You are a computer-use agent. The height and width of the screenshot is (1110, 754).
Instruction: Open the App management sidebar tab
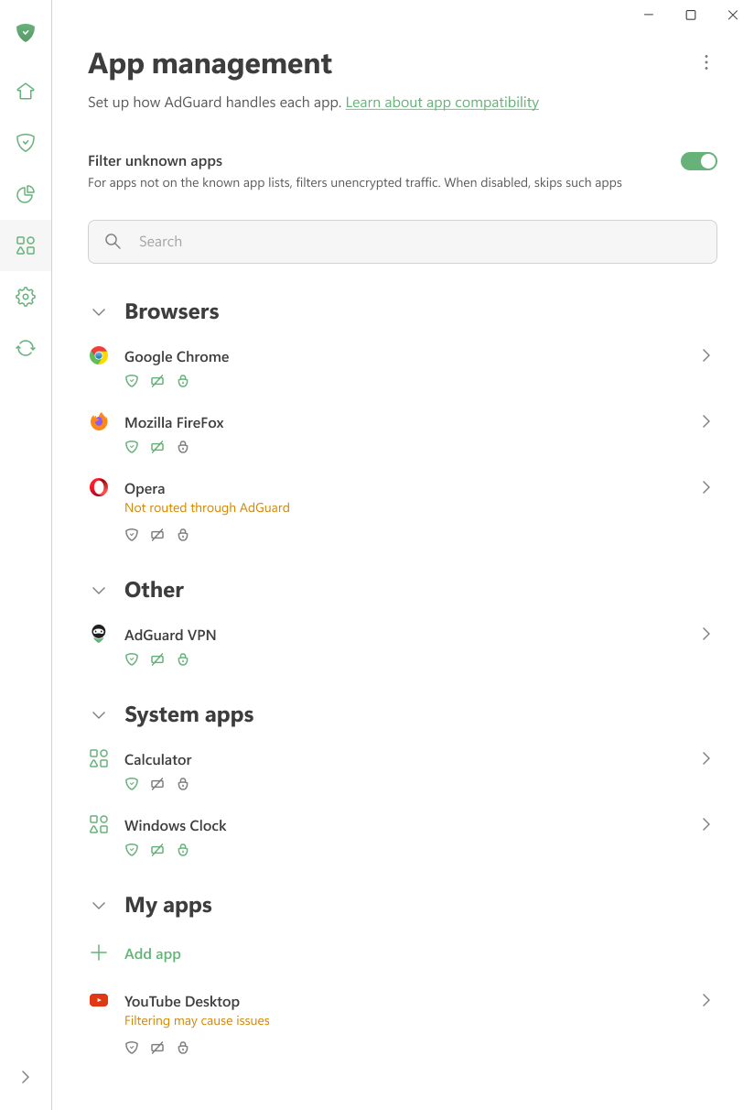26,245
